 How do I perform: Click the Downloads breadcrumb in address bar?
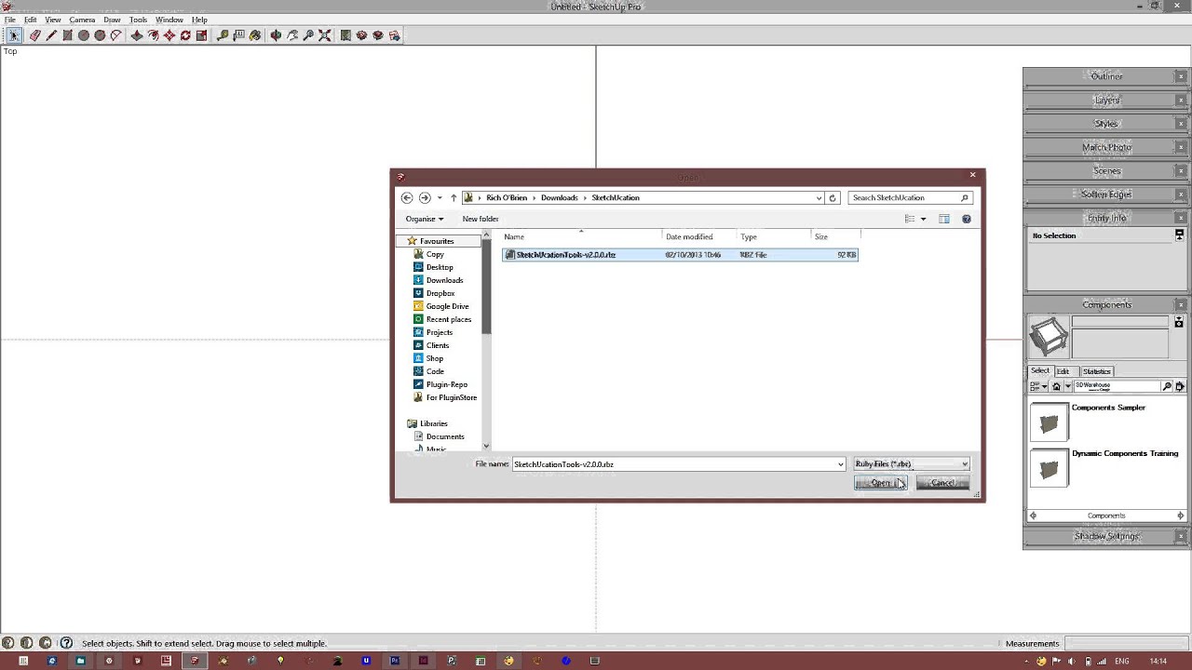559,197
